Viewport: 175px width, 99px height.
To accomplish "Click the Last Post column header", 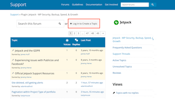I will (x=86, y=40).
